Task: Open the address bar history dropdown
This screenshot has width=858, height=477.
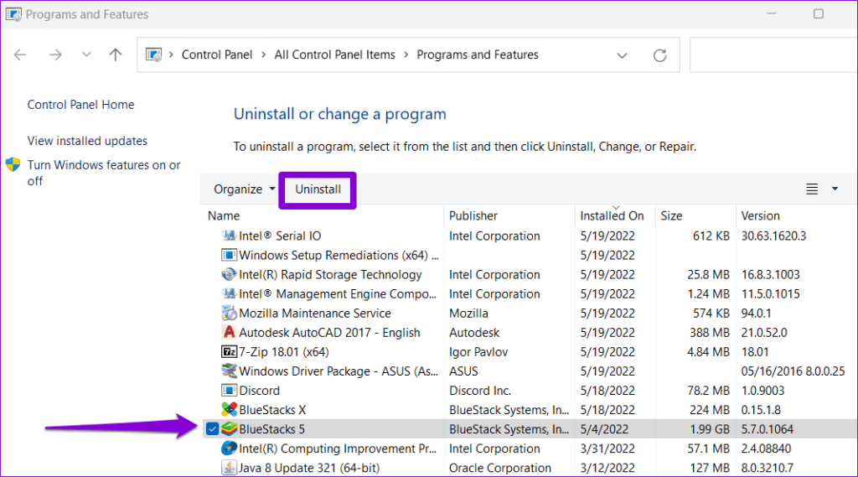Action: (622, 55)
